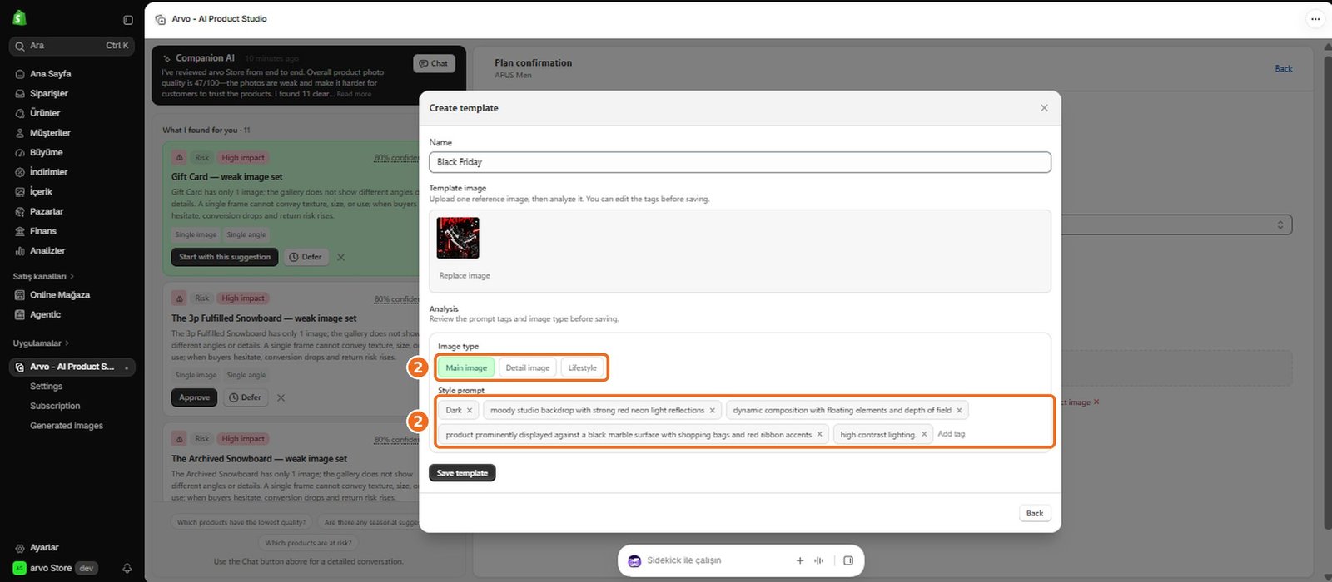Click "Which products are at risk?" chip
The image size is (1332, 582).
308,544
